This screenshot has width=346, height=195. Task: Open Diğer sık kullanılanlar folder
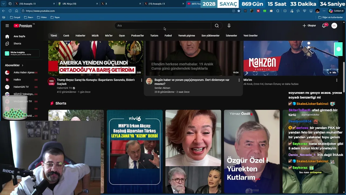coord(331,17)
